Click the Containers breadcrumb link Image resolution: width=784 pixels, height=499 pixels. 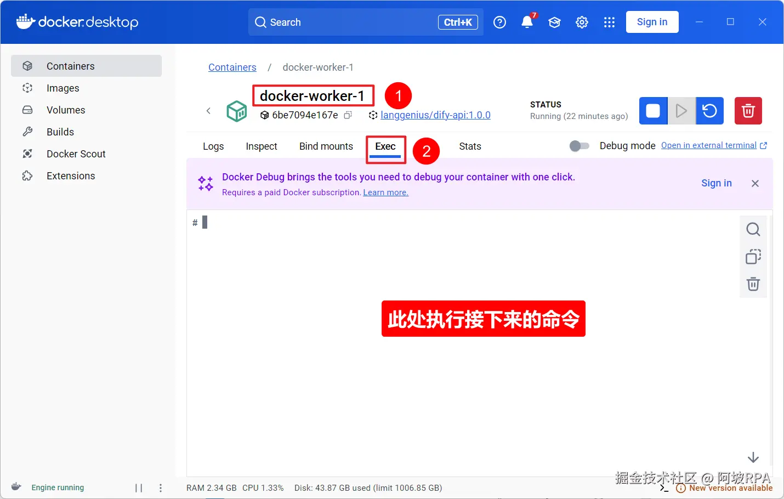232,67
